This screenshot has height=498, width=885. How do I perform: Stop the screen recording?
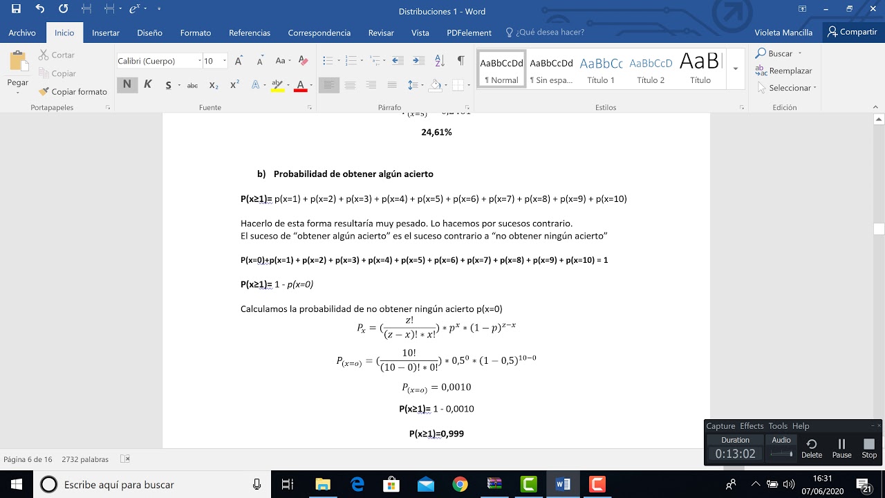click(869, 448)
